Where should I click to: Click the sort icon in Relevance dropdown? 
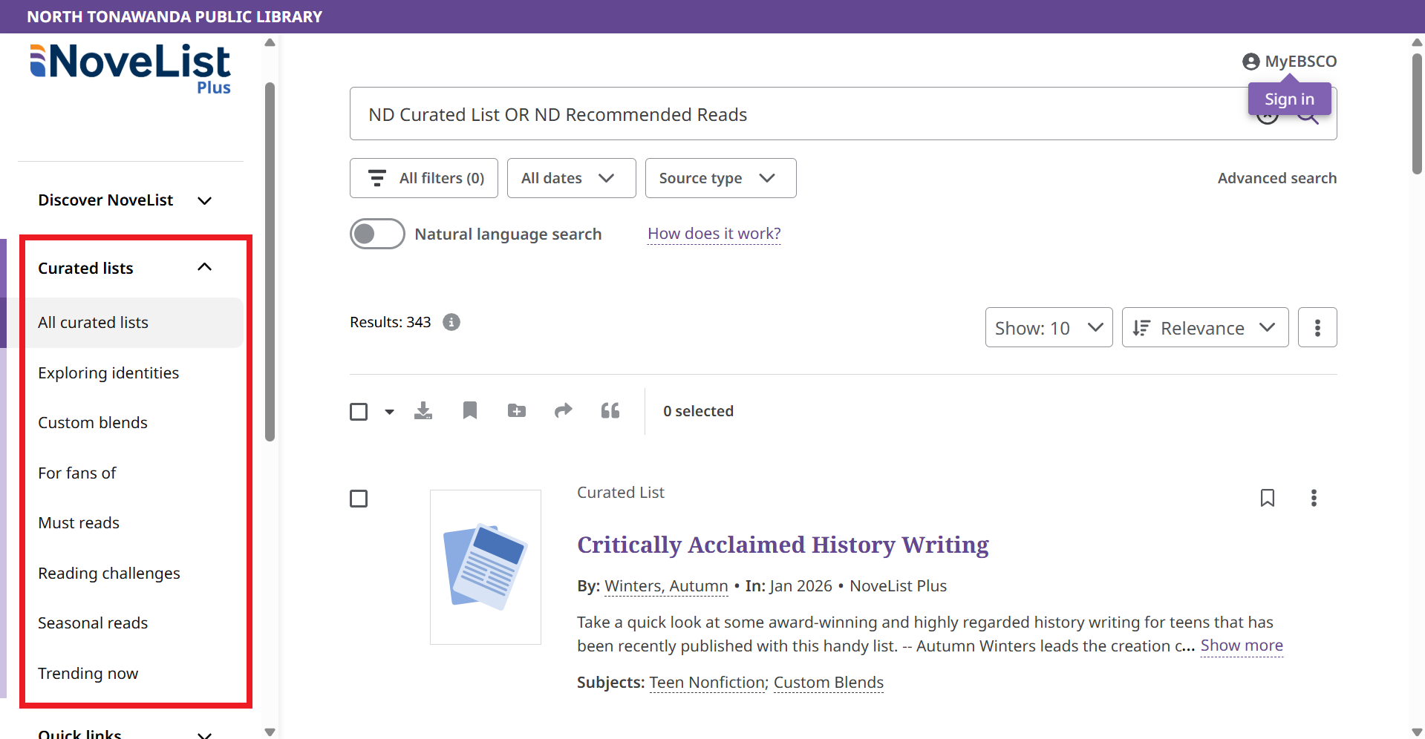tap(1141, 328)
